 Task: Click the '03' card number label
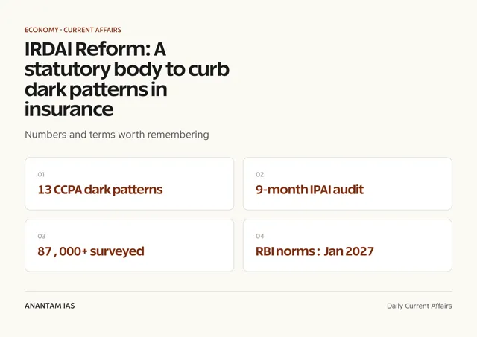tap(42, 237)
